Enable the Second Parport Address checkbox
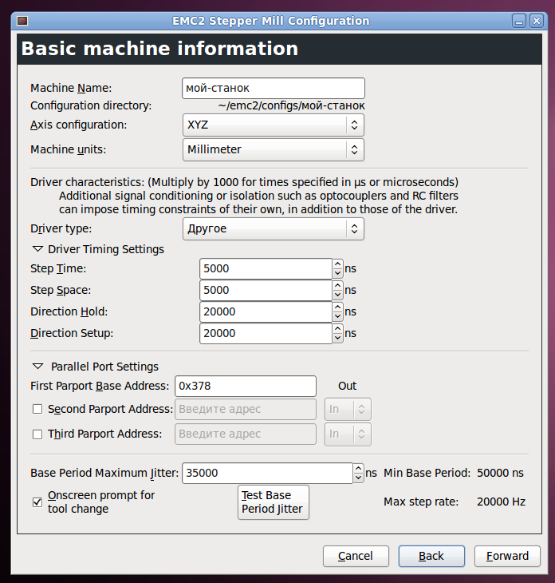This screenshot has width=555, height=583. coord(37,410)
